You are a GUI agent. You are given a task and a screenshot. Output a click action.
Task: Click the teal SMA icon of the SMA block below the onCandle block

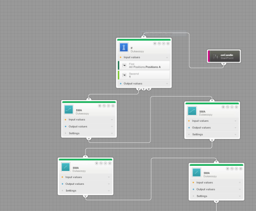[x=192, y=111]
